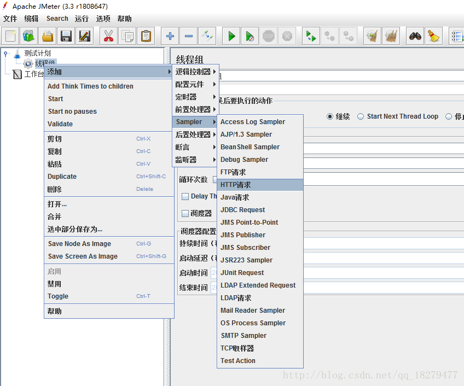Click the Remote Start All icon
This screenshot has width=464, height=386.
(x=311, y=36)
